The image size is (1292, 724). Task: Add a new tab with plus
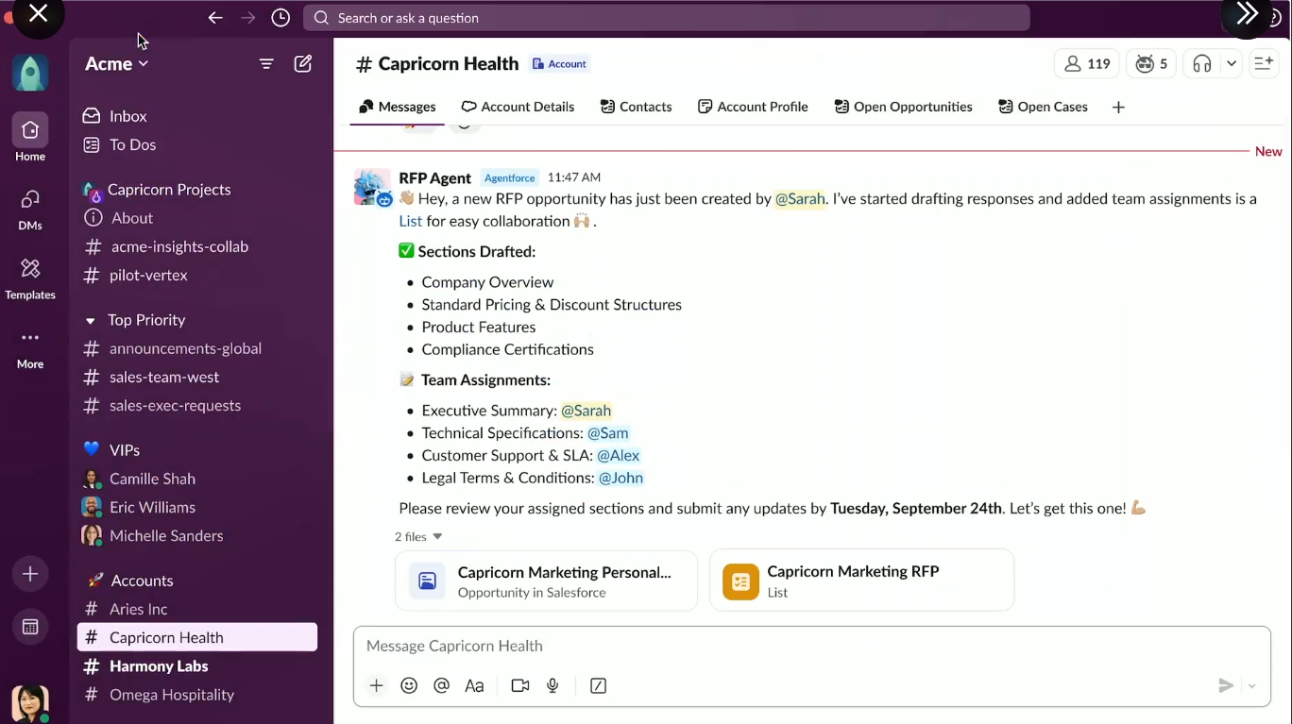1118,108
